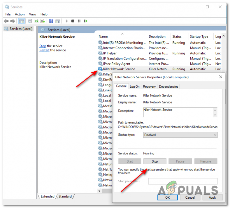Click gear icon of IPsec Policy Agent

point(100,64)
